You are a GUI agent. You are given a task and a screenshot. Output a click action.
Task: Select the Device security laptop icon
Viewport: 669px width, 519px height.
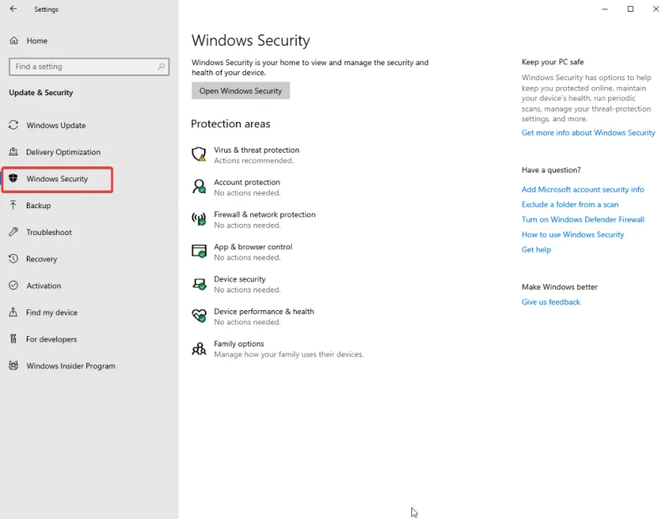pyautogui.click(x=199, y=283)
